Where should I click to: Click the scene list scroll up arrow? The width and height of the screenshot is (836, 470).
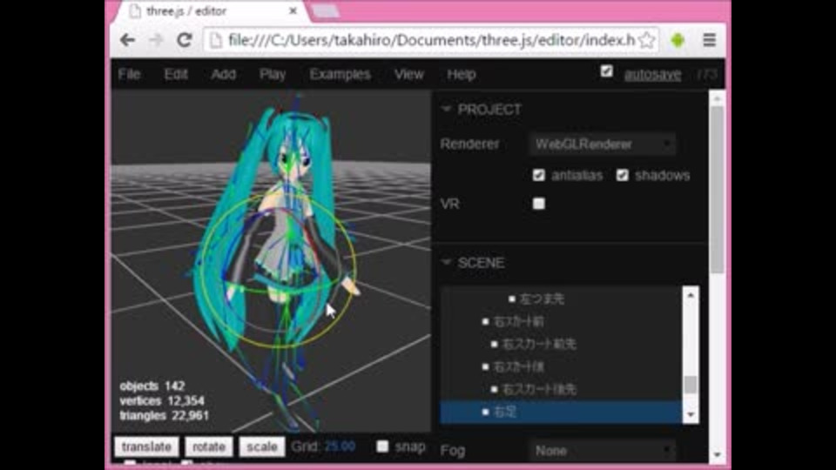[691, 295]
